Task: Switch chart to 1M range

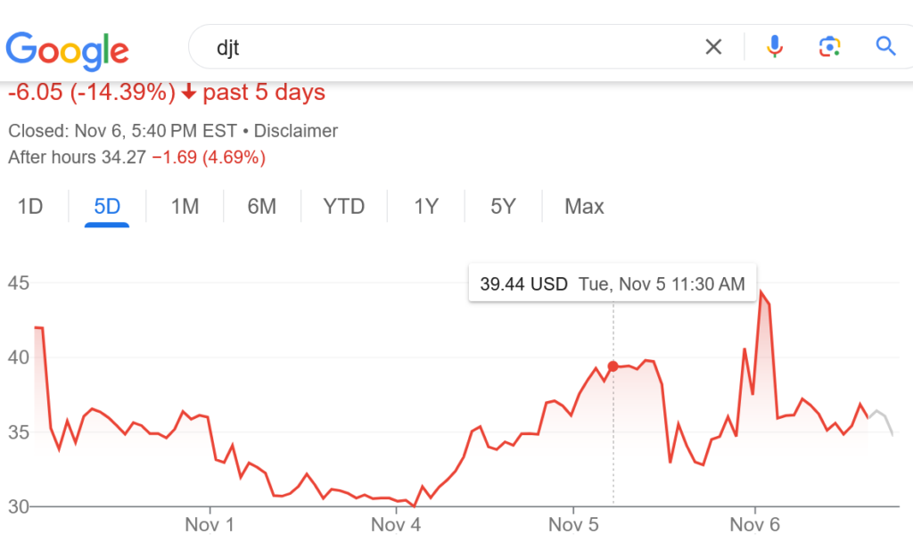Action: (185, 207)
